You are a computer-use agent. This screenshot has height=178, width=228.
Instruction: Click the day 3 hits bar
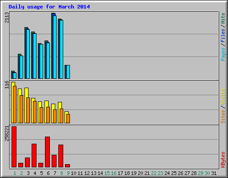(25, 53)
